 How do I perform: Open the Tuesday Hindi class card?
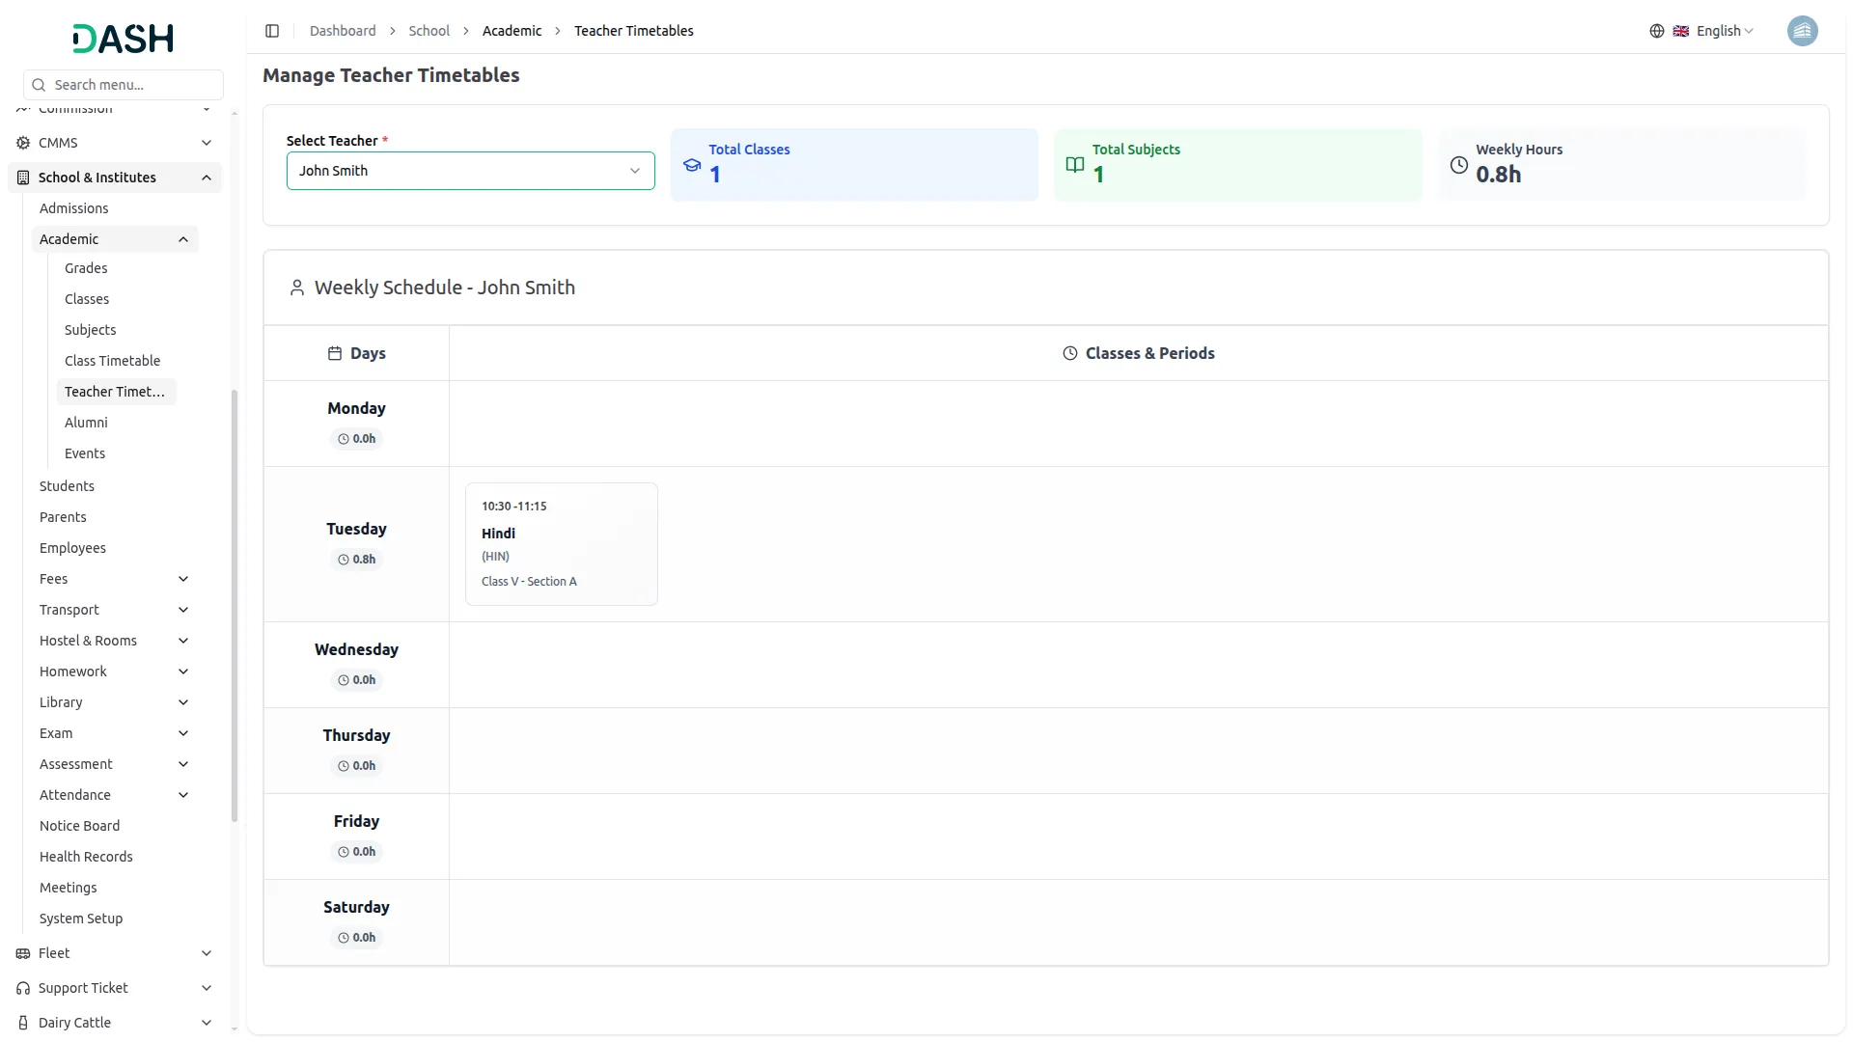point(561,544)
